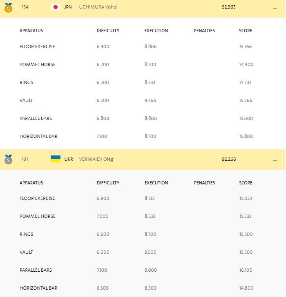Viewport: 286px width, 297px height.
Task: Click Verniaiev's POMMEL HORSE score 15.533
Action: coord(246,216)
